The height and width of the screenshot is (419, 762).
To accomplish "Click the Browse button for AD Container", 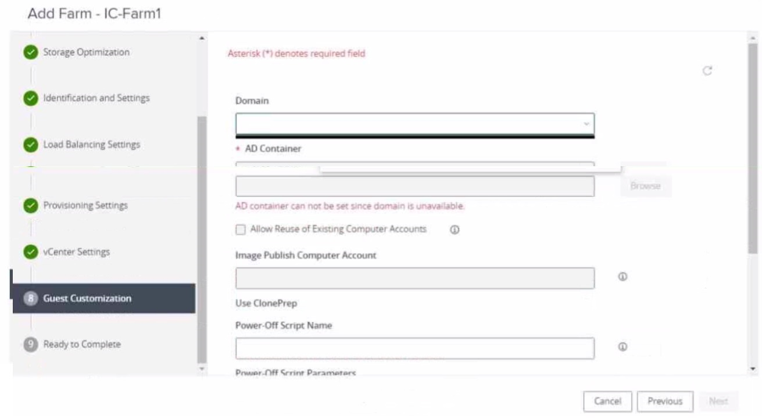I will [x=646, y=186].
